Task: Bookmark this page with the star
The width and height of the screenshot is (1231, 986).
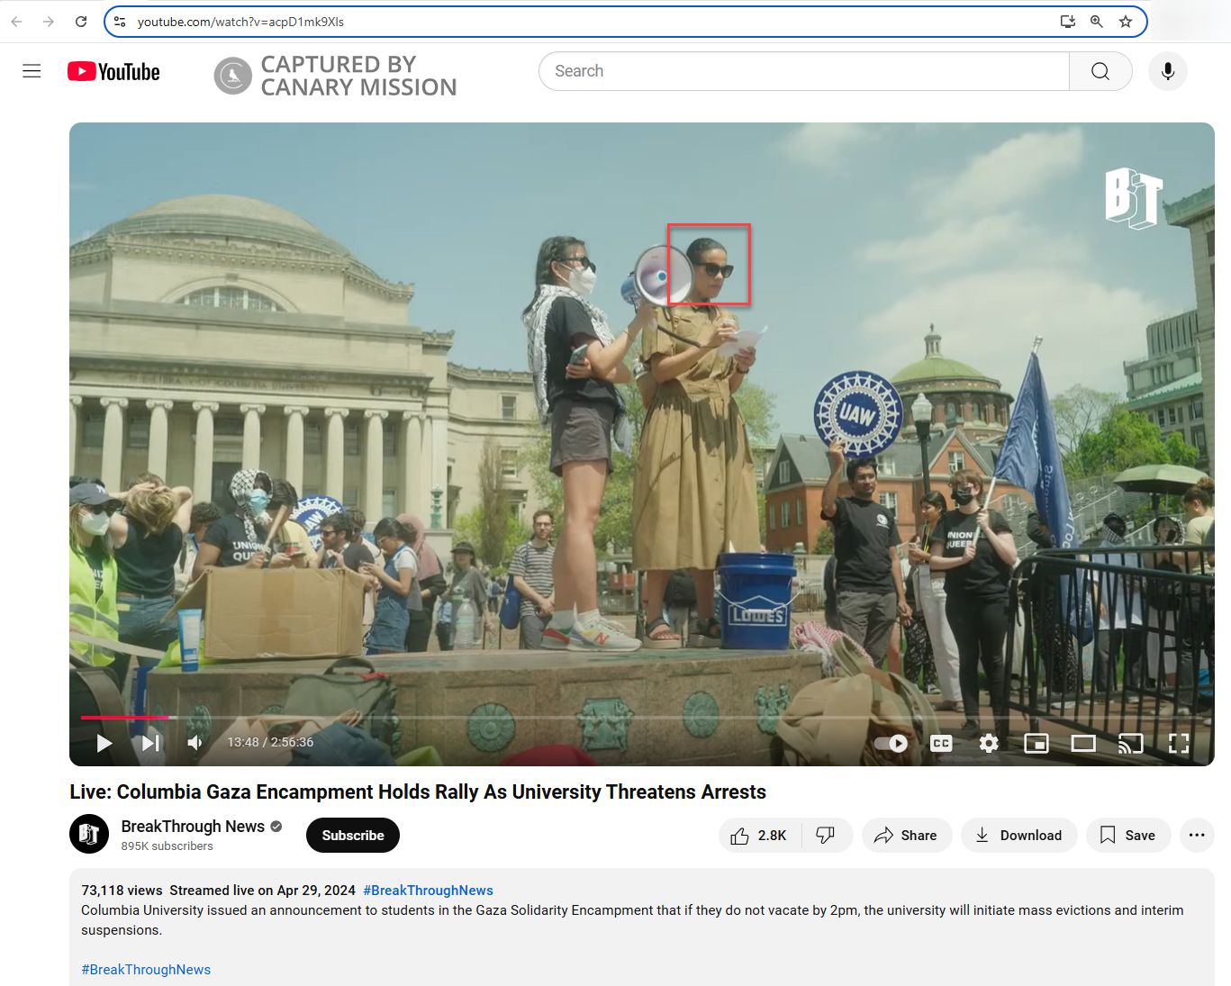Action: (1126, 21)
